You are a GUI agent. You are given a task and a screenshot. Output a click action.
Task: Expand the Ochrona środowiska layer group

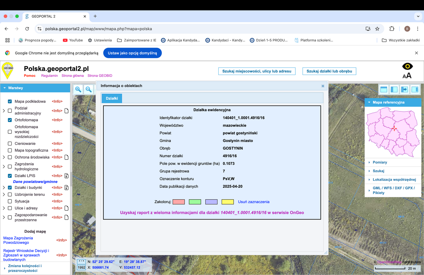tap(4, 157)
